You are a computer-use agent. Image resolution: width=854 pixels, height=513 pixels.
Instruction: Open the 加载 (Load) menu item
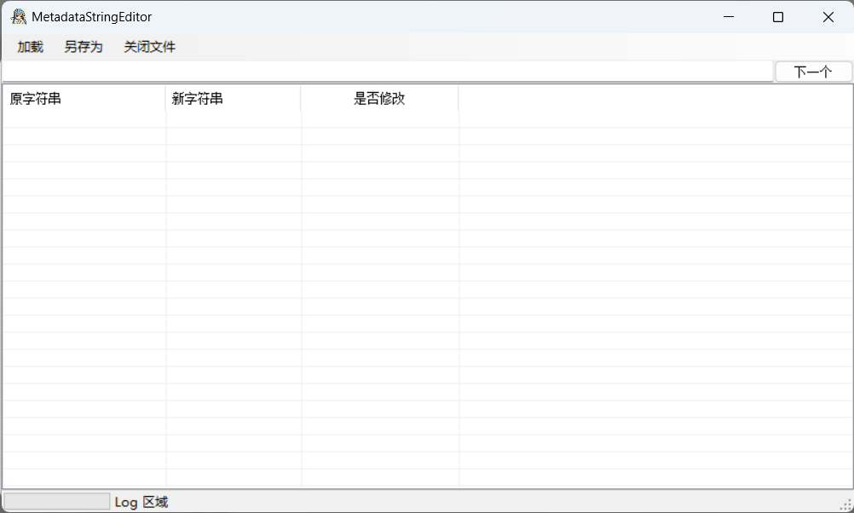point(29,47)
